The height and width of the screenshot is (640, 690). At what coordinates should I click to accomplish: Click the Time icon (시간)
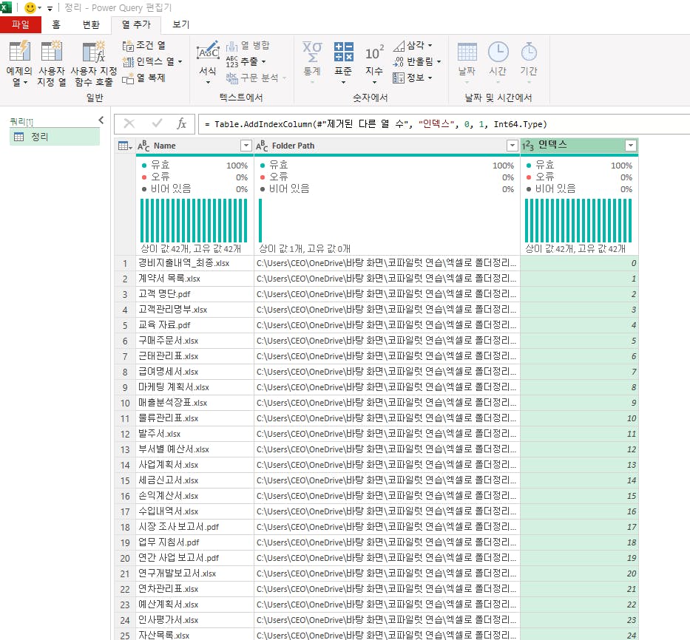(498, 52)
